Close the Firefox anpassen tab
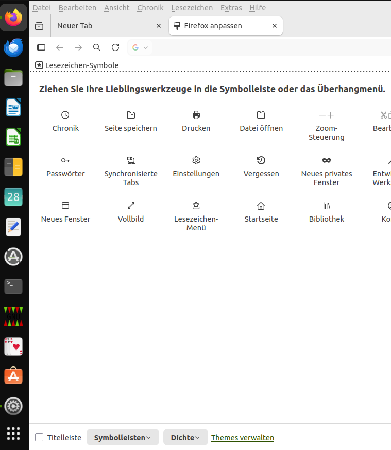 [x=275, y=26]
